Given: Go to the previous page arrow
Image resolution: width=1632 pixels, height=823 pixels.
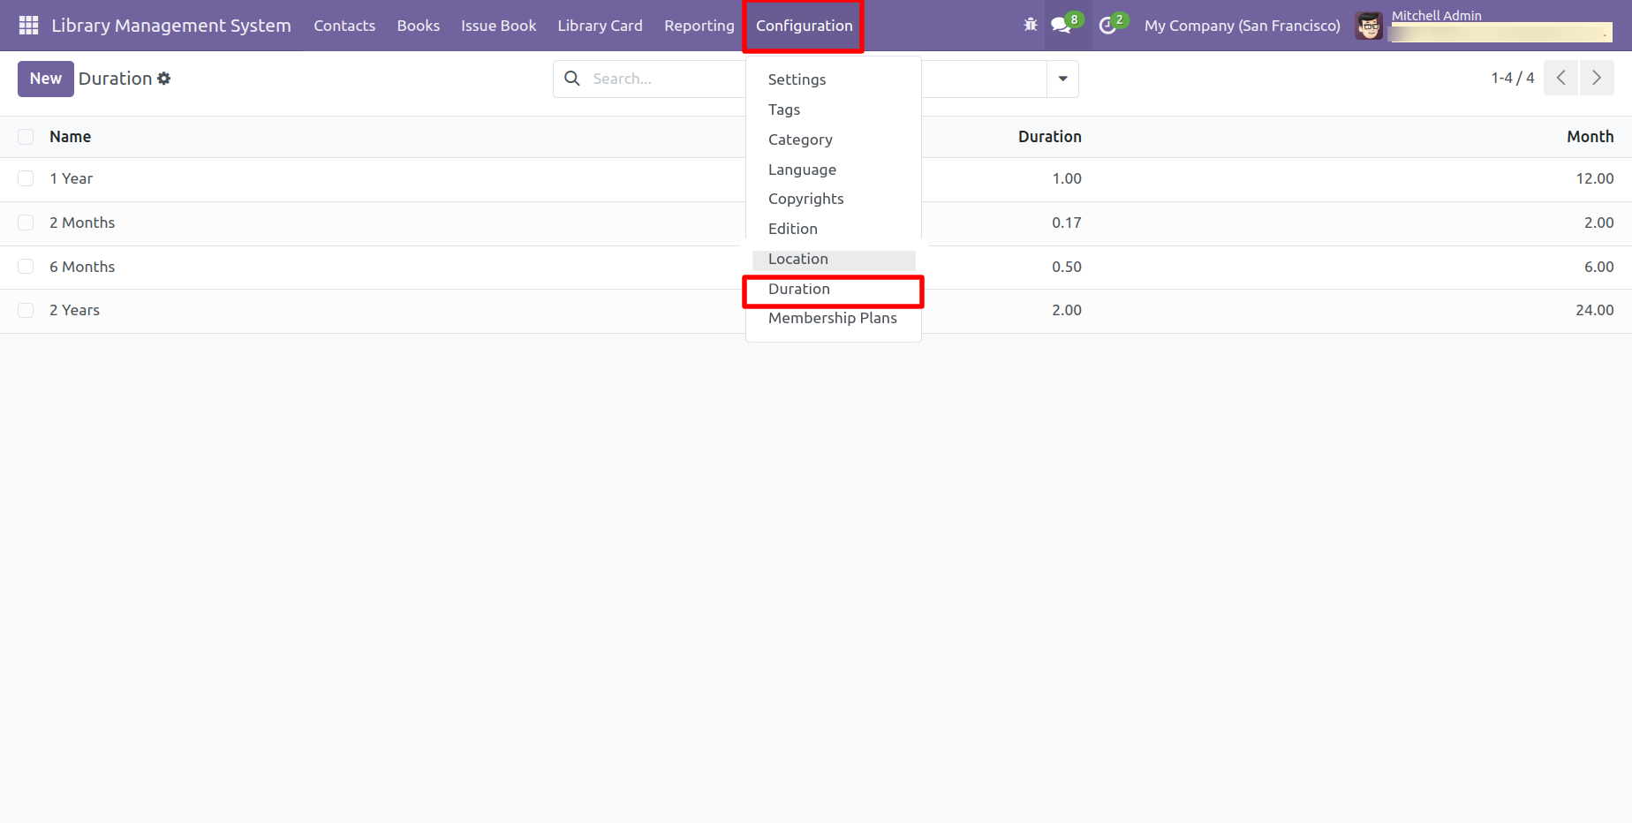Looking at the screenshot, I should pos(1560,79).
